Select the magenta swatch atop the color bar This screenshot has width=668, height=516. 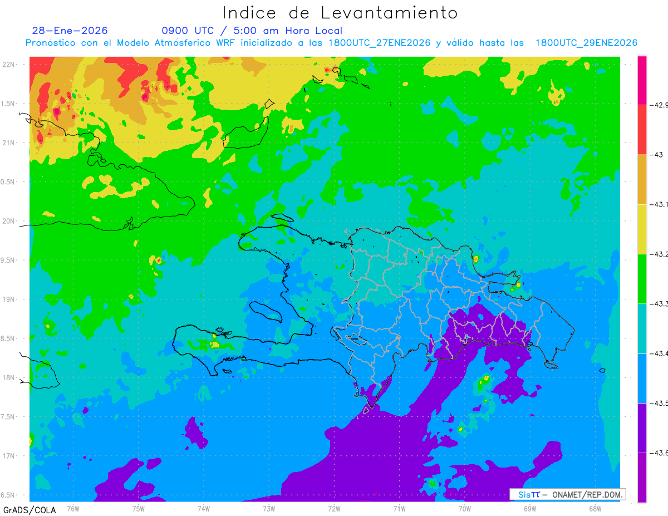pyautogui.click(x=642, y=80)
